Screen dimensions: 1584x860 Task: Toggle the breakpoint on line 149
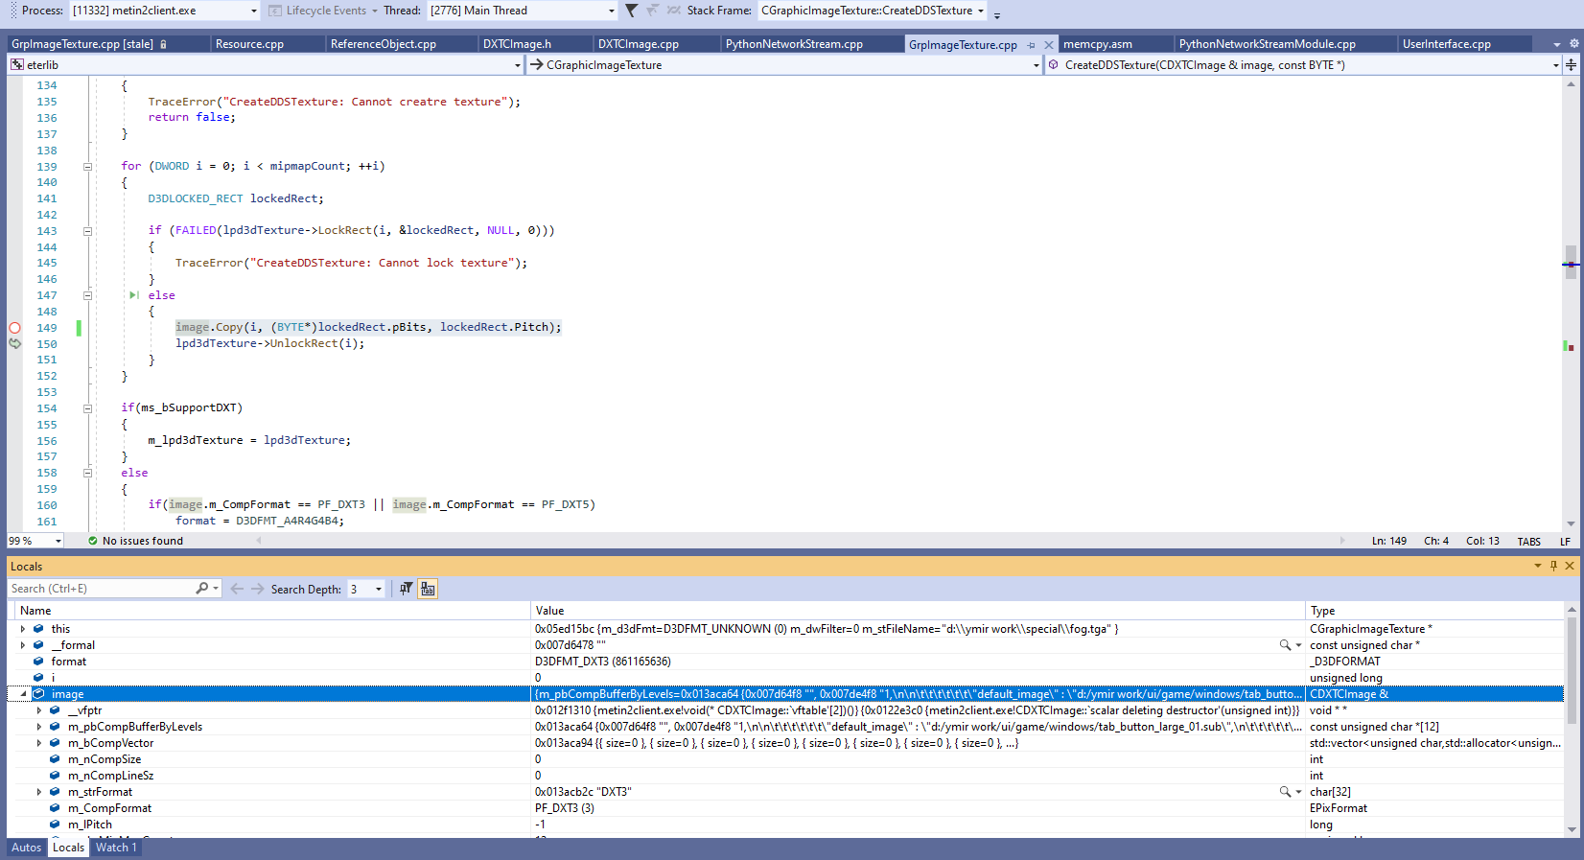click(x=14, y=328)
